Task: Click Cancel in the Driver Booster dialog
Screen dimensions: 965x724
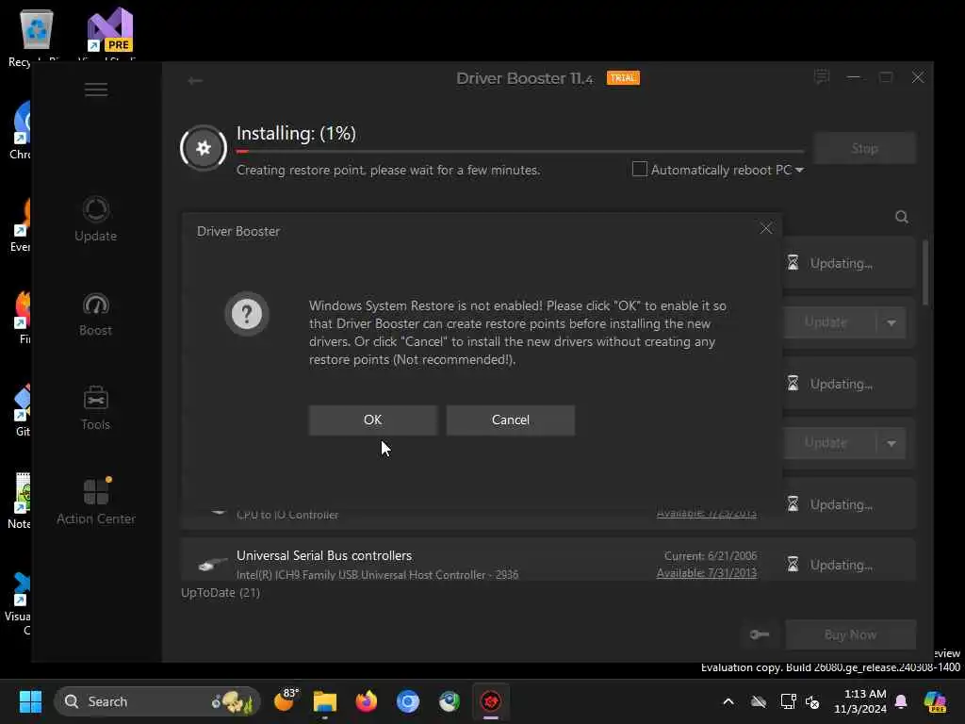Action: pos(510,420)
